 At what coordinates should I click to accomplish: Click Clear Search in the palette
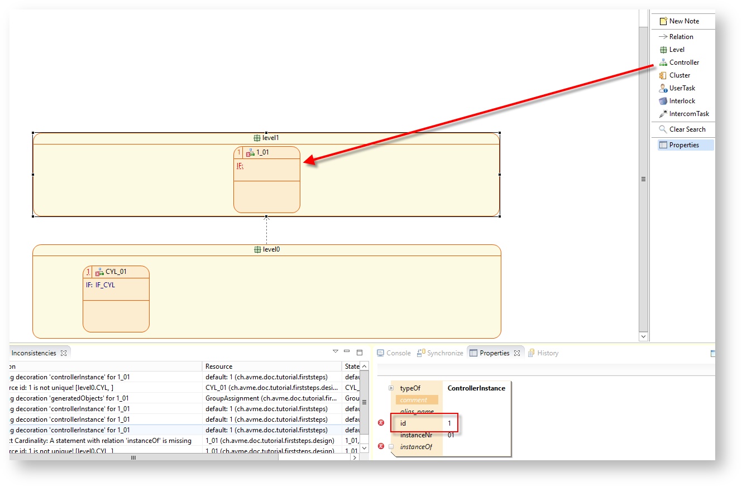[x=687, y=129]
